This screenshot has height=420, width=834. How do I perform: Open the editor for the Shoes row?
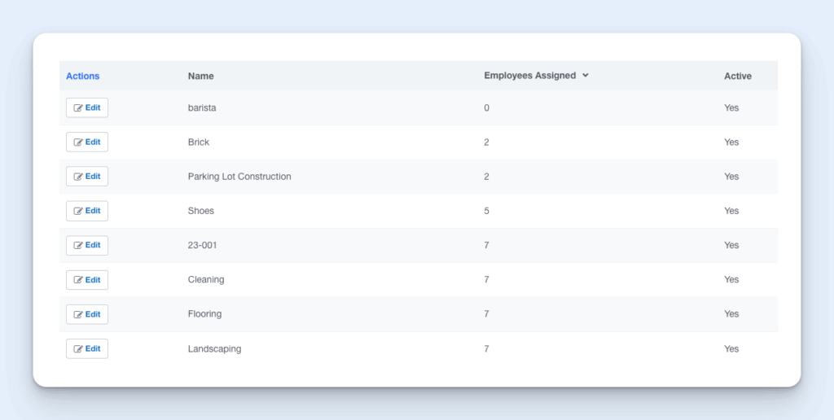(87, 211)
